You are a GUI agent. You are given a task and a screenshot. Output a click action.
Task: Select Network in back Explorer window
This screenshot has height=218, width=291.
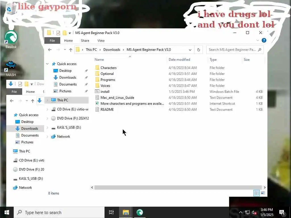(25, 188)
